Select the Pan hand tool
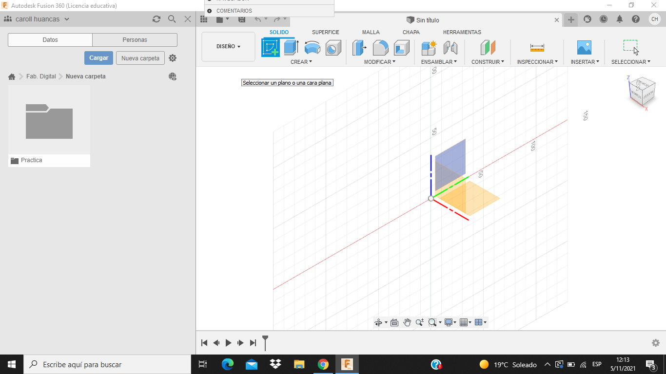666x374 pixels. click(407, 322)
